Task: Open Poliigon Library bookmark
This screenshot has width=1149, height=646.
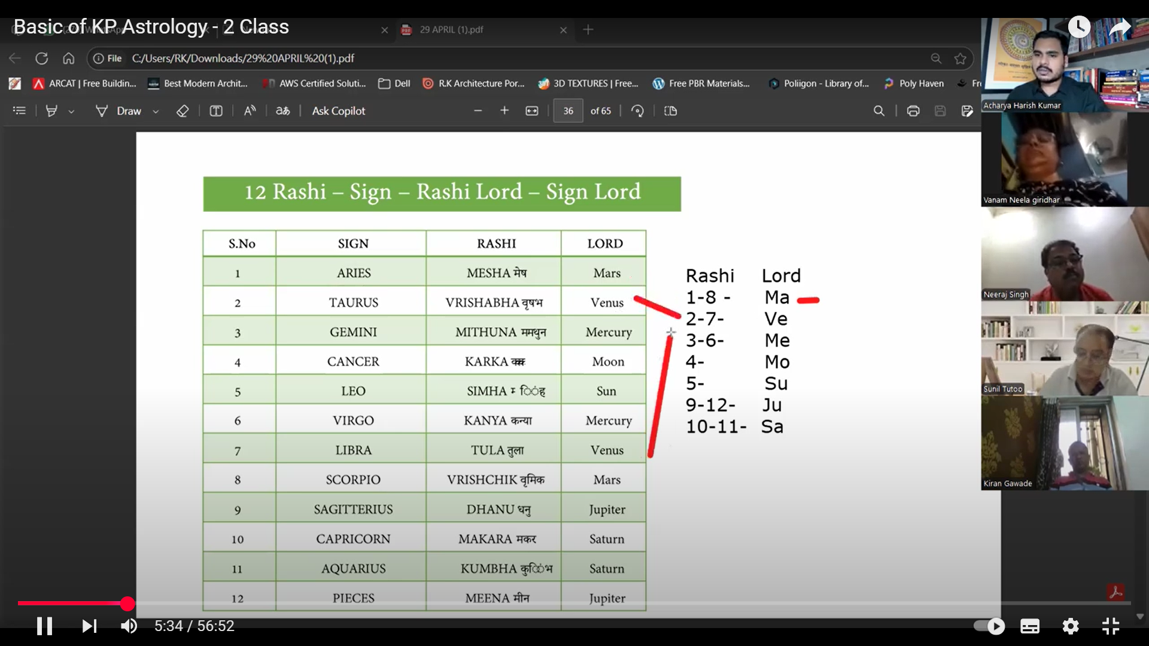Action: click(x=819, y=84)
